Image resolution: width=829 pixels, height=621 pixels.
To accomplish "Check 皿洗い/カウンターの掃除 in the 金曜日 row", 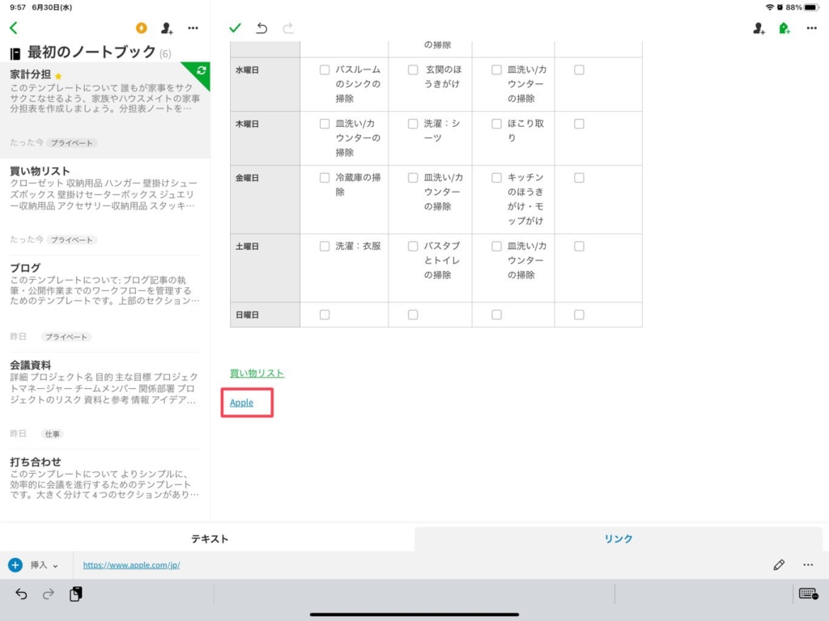I will 413,178.
